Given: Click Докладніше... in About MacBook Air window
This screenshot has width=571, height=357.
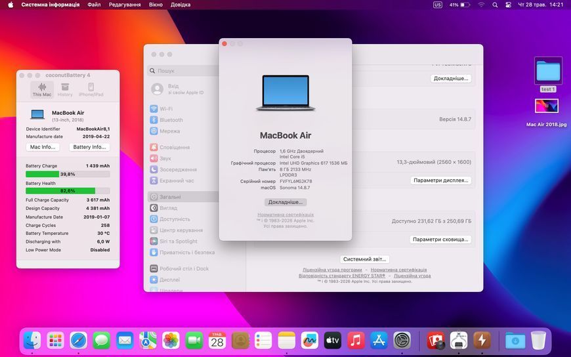Looking at the screenshot, I should click(285, 202).
